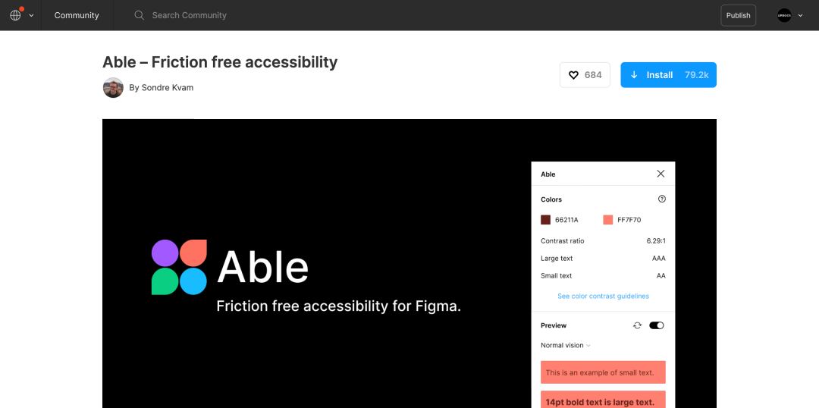Expand the chevron next to the globe icon
Viewport: 819px width, 408px height.
31,16
